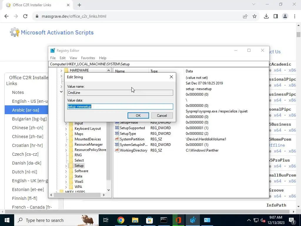The width and height of the screenshot is (301, 226).
Task: Open the Favorites menu in Registry Editor
Action: click(88, 58)
